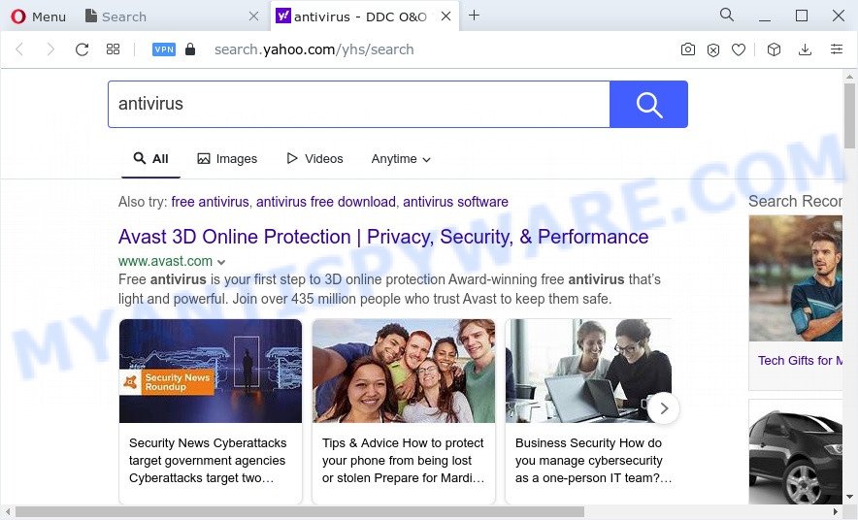This screenshot has height=520, width=858.
Task: Click the scroll left arrow
Action: click(8, 512)
